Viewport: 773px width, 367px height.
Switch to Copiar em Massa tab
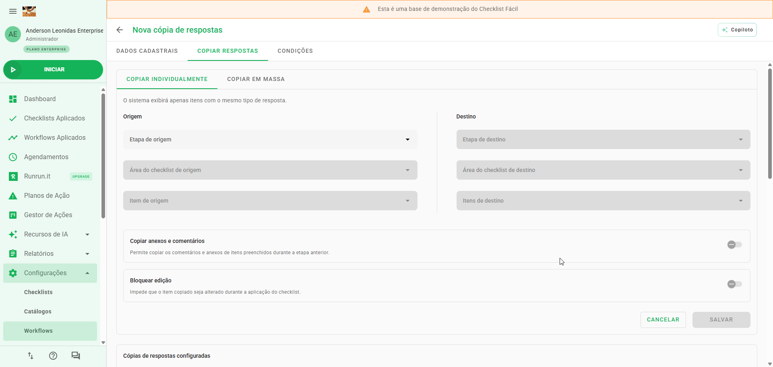tap(256, 79)
